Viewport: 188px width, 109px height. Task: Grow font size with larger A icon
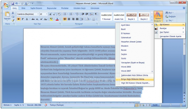click(50, 14)
